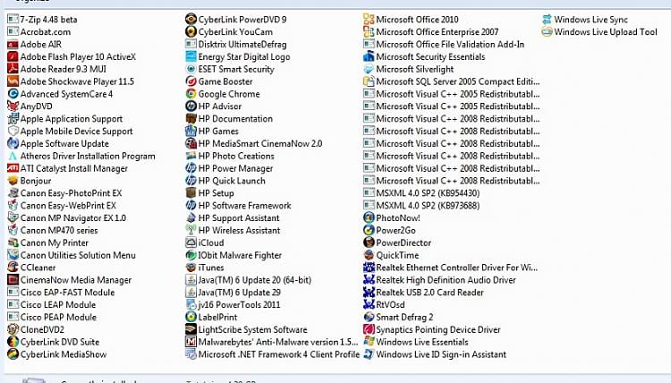Screen dimensions: 671x383
Task: Select MSXML 4.0 SP2 (KB973688)
Action: [x=421, y=206]
